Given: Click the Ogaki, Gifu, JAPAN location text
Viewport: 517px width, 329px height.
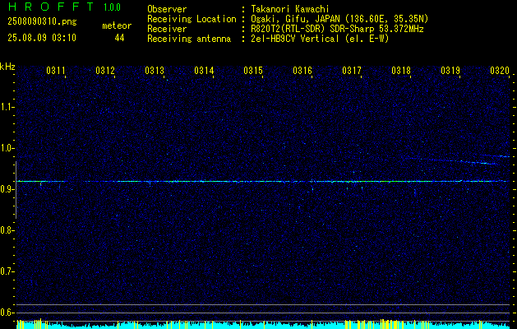Looking at the screenshot, I should coord(339,19).
